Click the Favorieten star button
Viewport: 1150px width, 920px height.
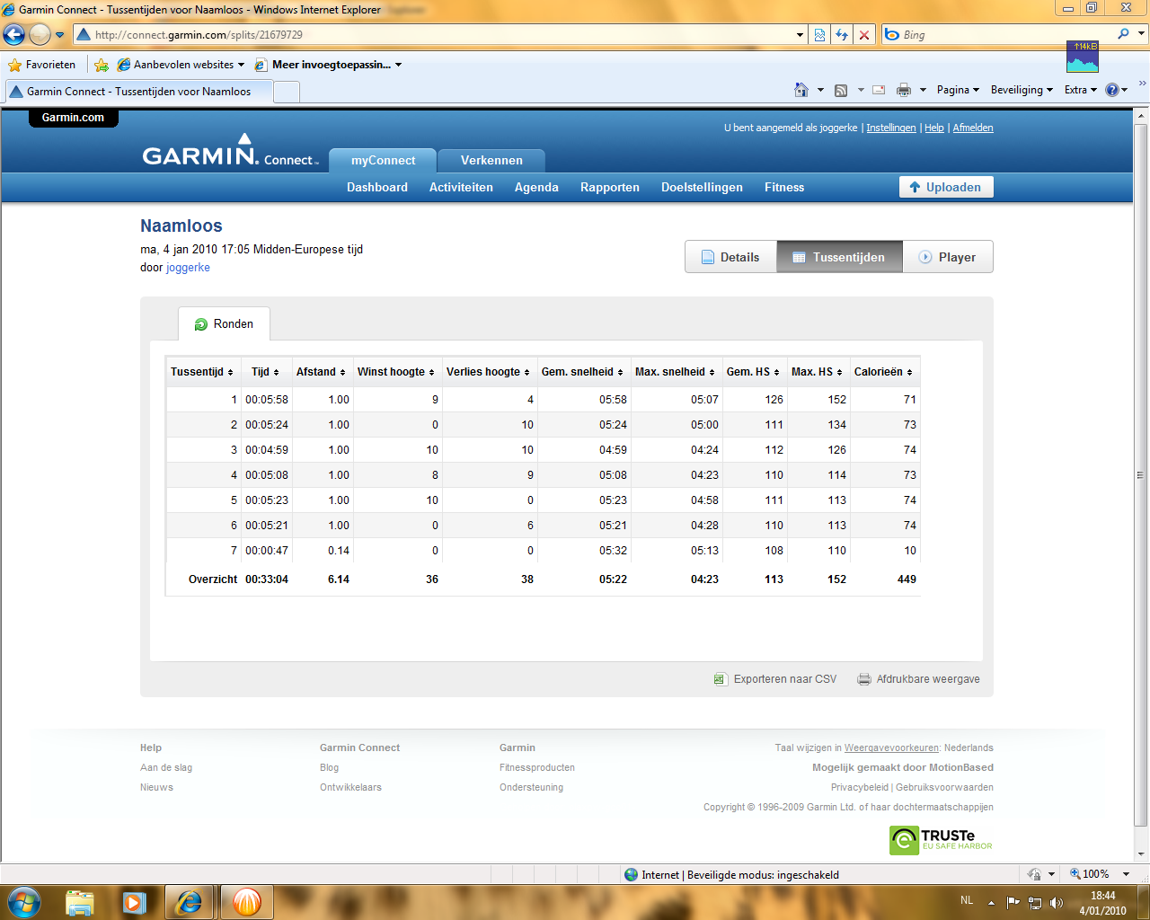[42, 65]
